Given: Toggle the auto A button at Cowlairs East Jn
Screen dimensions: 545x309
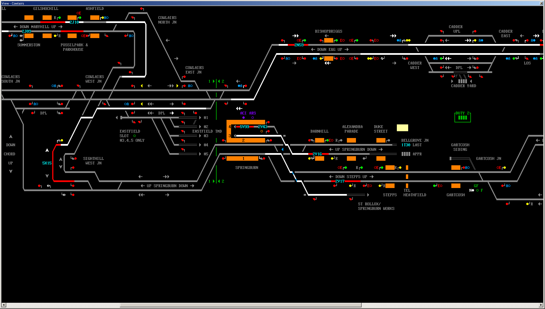Looking at the screenshot, I should pyautogui.click(x=190, y=86).
